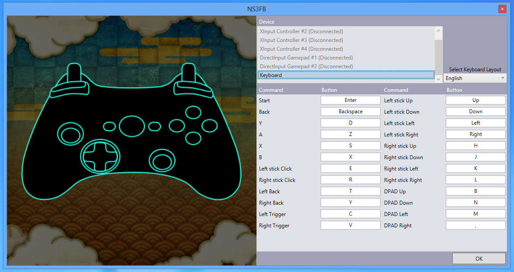Click the left shoulder bumper on controller image
This screenshot has width=514, height=272.
point(70,90)
